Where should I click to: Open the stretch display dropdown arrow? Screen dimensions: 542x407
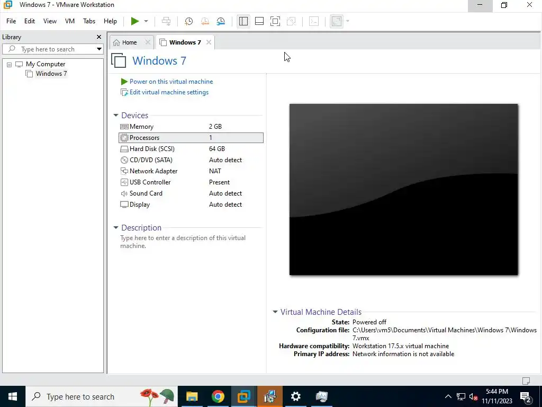[347, 21]
